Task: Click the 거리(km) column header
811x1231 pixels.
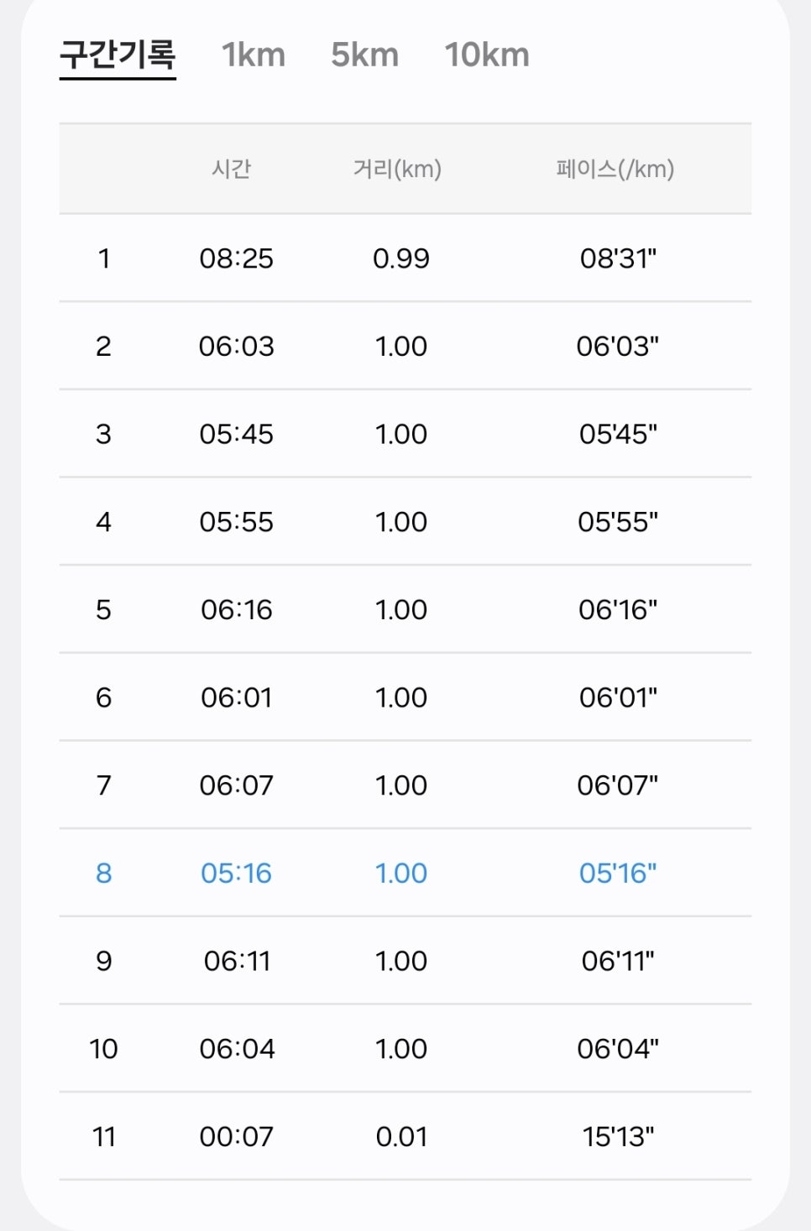Action: 397,169
